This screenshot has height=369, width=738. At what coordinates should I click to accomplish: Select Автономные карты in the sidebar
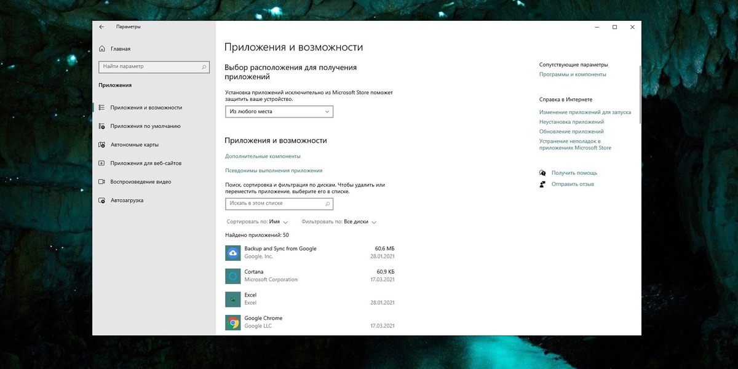pyautogui.click(x=135, y=145)
